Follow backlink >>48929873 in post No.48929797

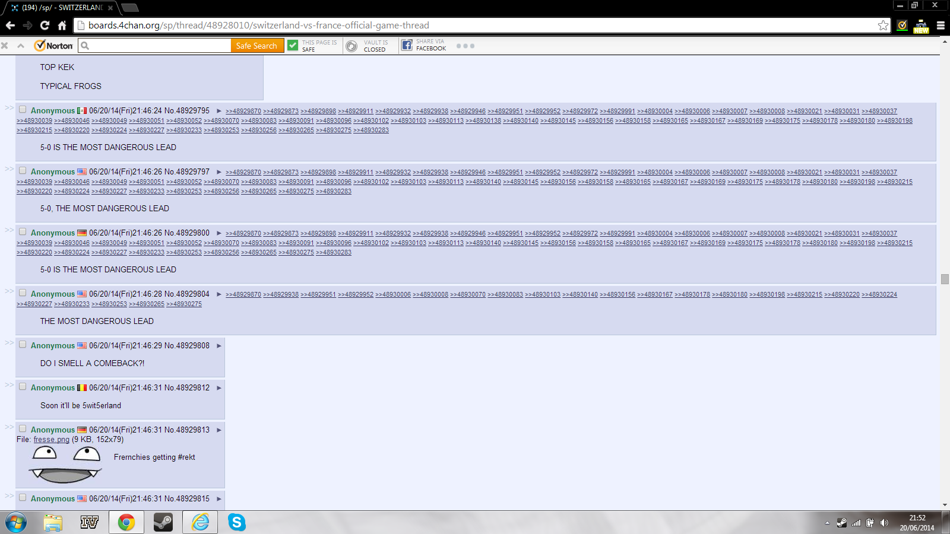click(x=281, y=172)
